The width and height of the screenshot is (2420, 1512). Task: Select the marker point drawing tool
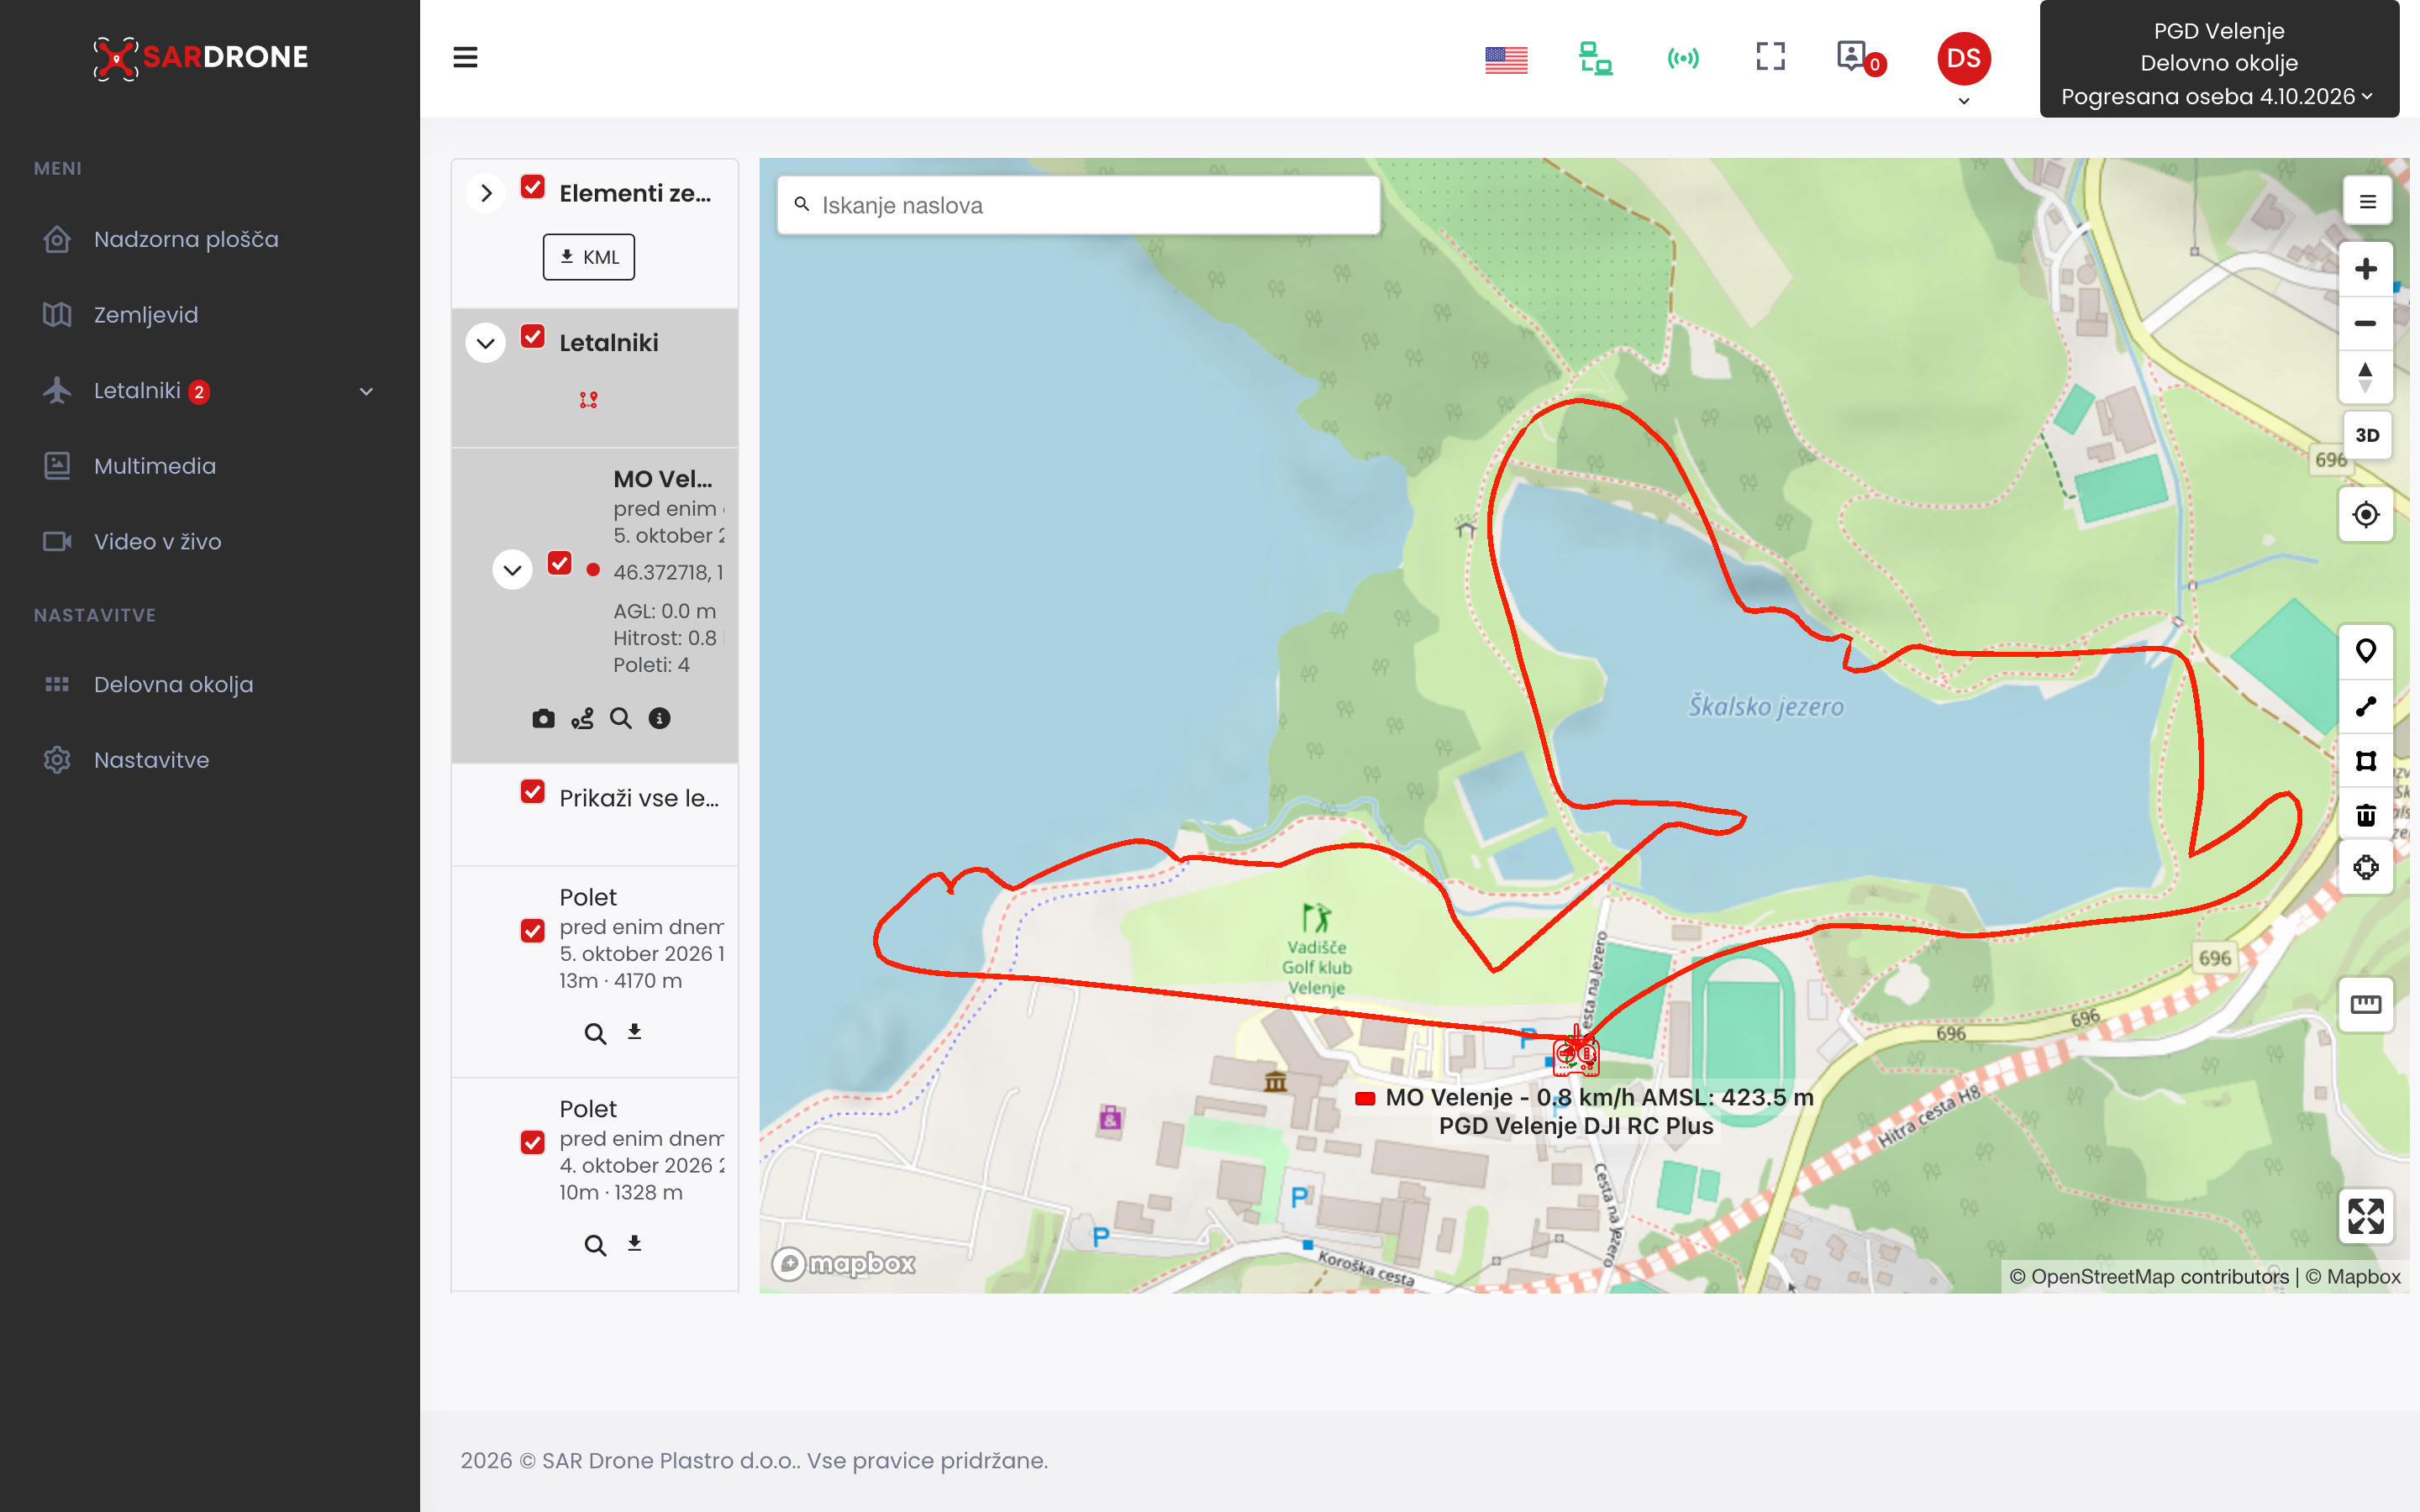point(2365,651)
